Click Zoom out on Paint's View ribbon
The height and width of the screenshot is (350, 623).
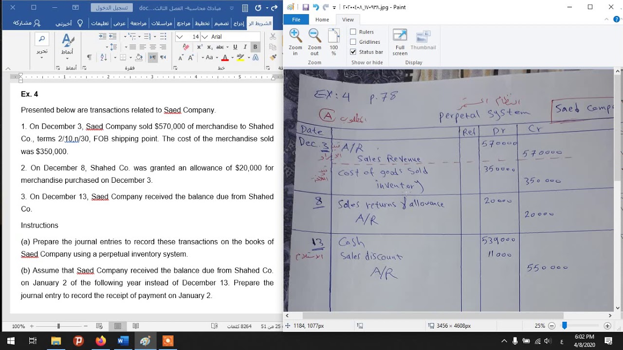(x=314, y=42)
